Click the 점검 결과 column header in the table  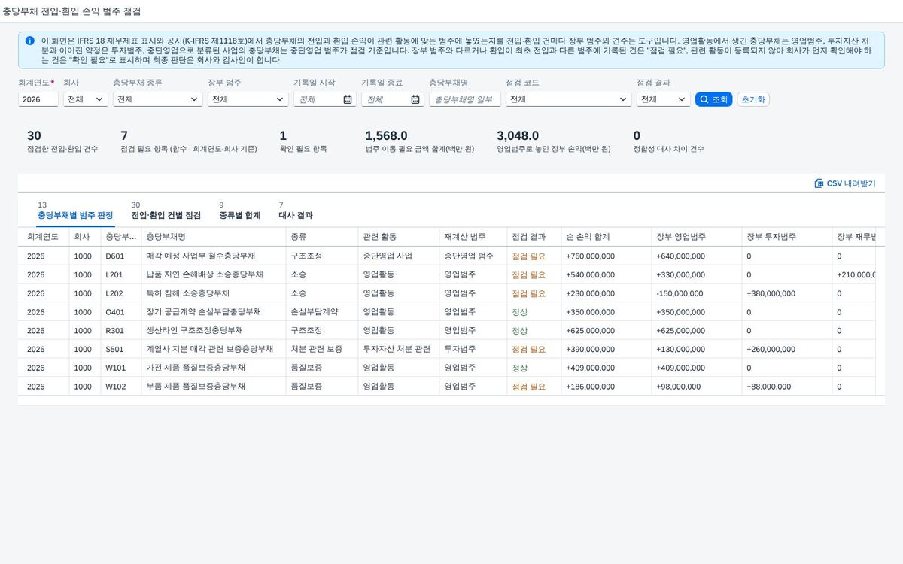[x=534, y=237]
